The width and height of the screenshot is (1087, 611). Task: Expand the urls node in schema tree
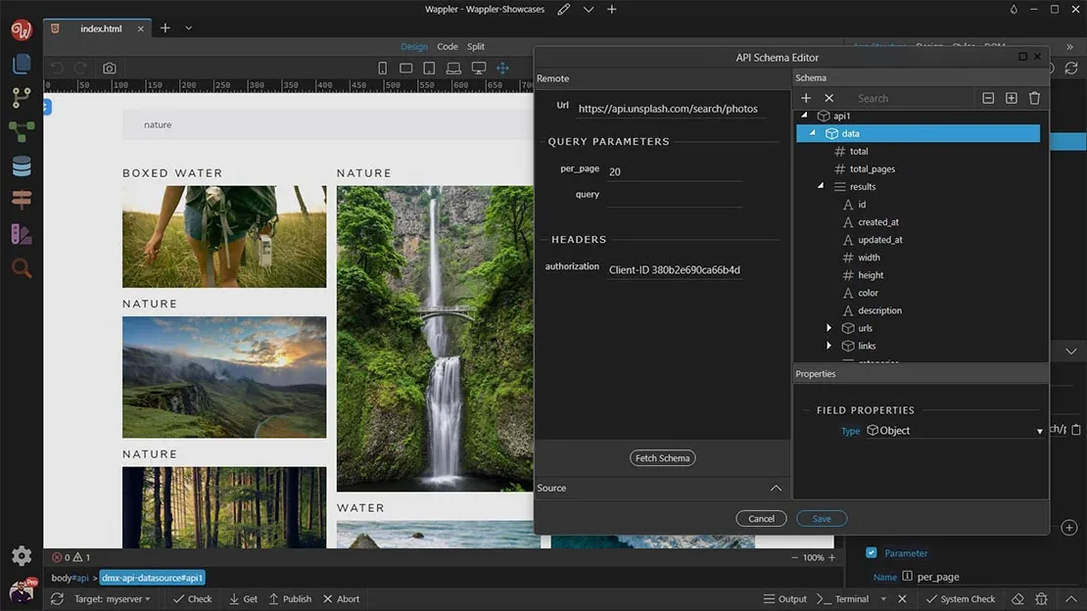(x=828, y=328)
